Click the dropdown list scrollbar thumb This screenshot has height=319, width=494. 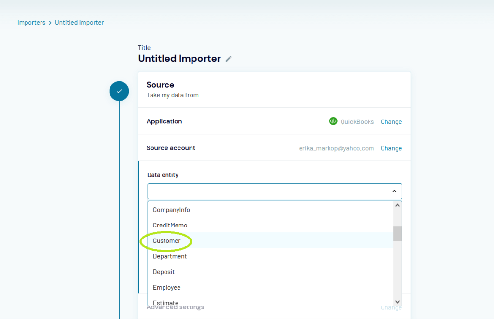point(398,234)
